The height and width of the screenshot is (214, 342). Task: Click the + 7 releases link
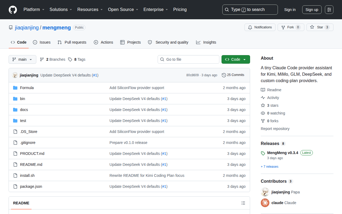tap(270, 167)
